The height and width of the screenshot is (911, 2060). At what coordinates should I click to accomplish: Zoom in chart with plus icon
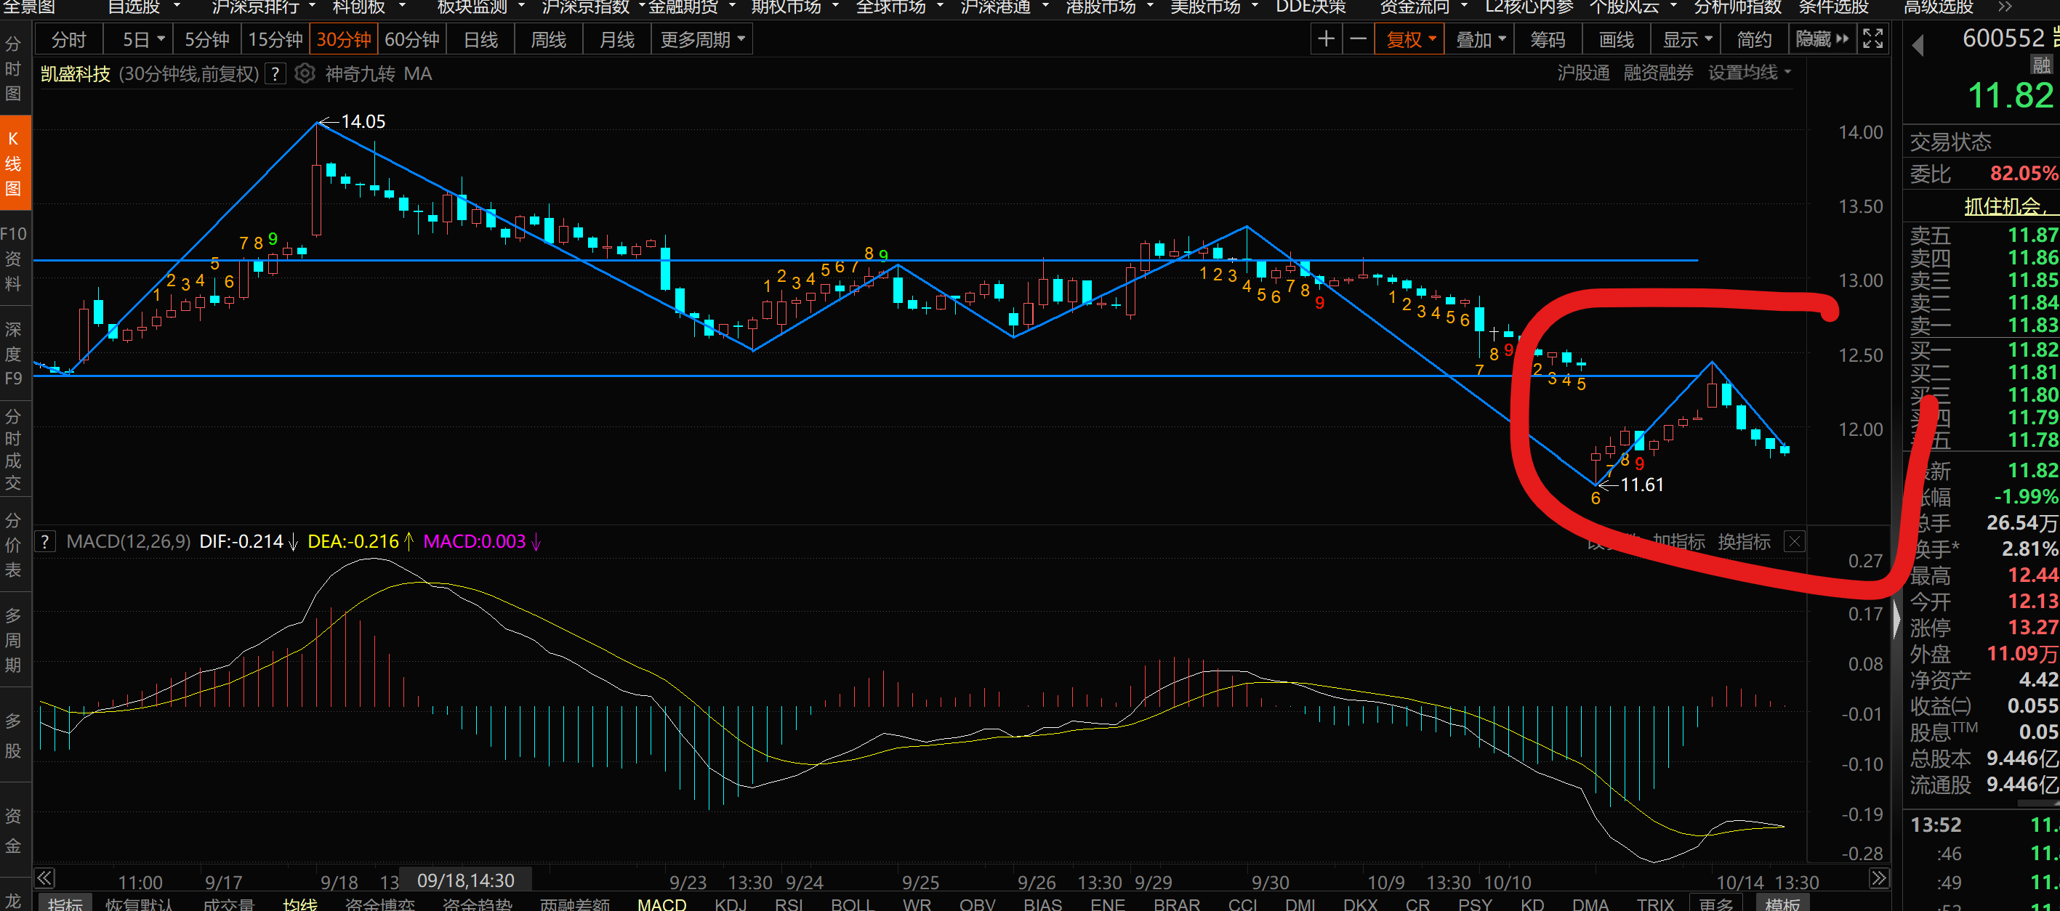pos(1326,39)
